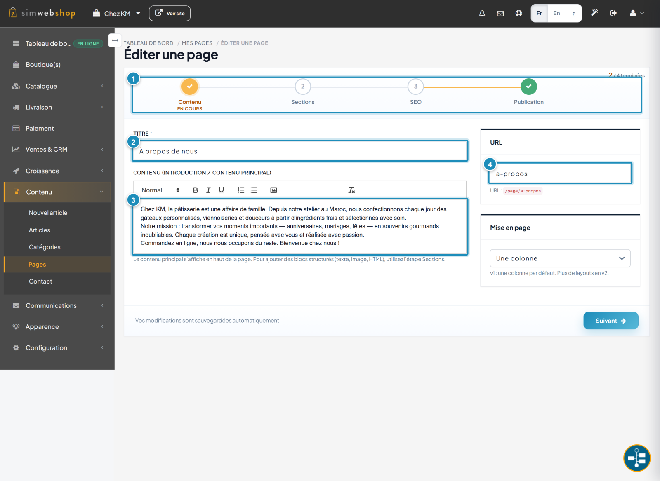660x481 pixels.
Task: Go to the Publication step
Action: [529, 87]
